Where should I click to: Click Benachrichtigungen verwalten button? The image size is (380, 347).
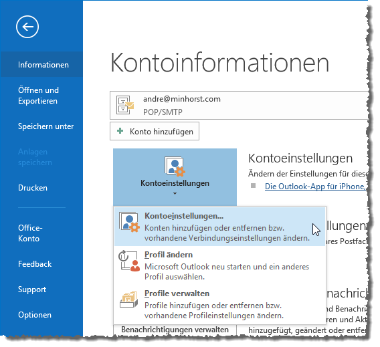coord(175,330)
